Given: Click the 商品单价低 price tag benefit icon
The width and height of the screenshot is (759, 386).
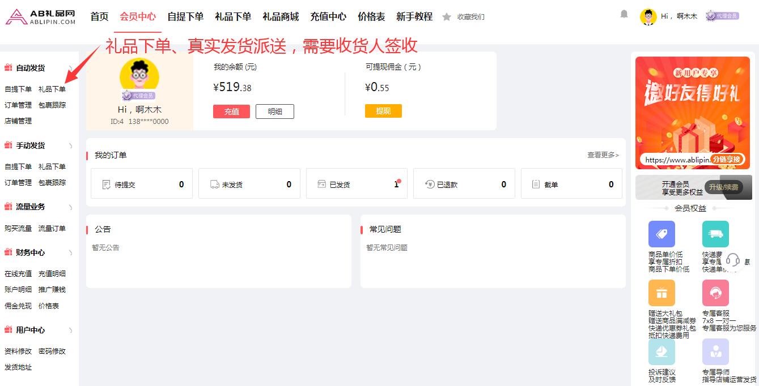Looking at the screenshot, I should (662, 234).
